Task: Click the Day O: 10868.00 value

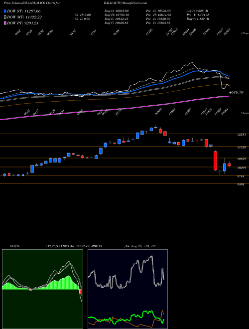Action: pyautogui.click(x=117, y=11)
